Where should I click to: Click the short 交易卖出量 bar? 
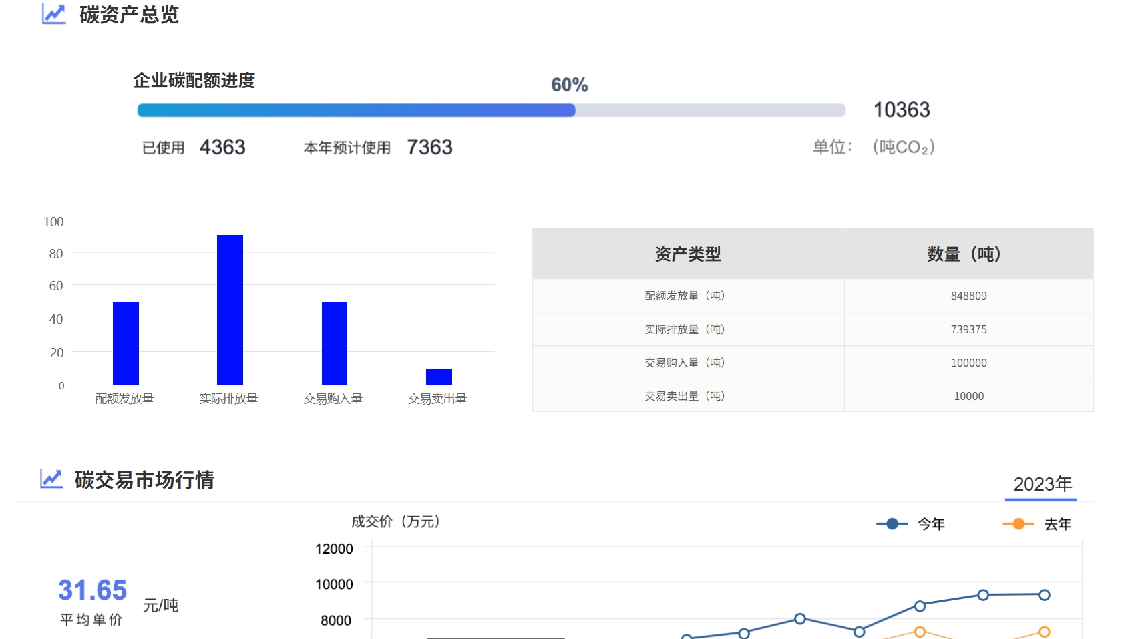[x=439, y=377]
